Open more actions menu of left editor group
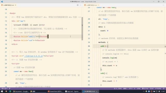 (x=81, y=5)
